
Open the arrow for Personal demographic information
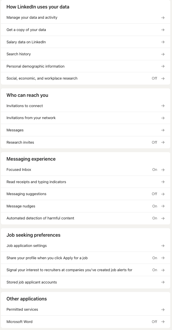tap(163, 66)
